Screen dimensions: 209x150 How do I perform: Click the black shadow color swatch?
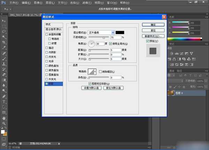point(120,32)
